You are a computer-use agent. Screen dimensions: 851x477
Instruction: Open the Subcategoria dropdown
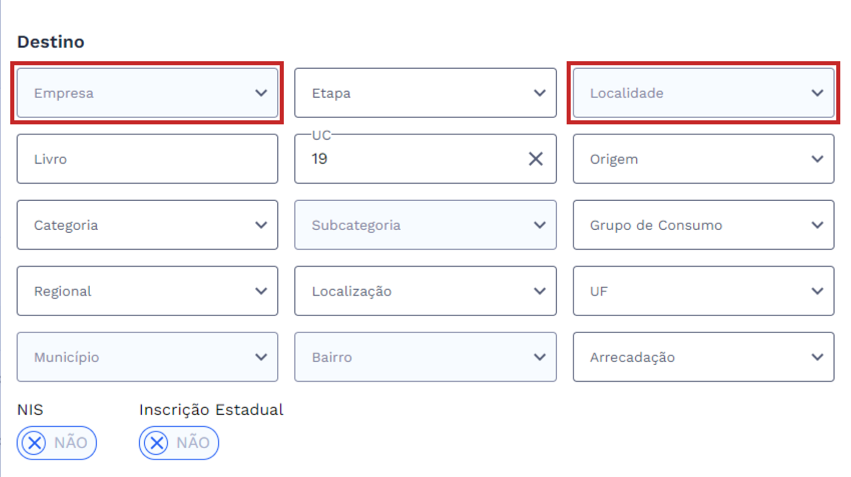(425, 225)
